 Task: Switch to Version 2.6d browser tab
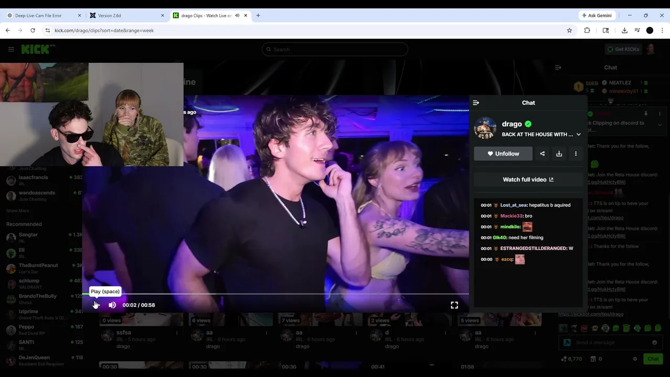pos(127,16)
